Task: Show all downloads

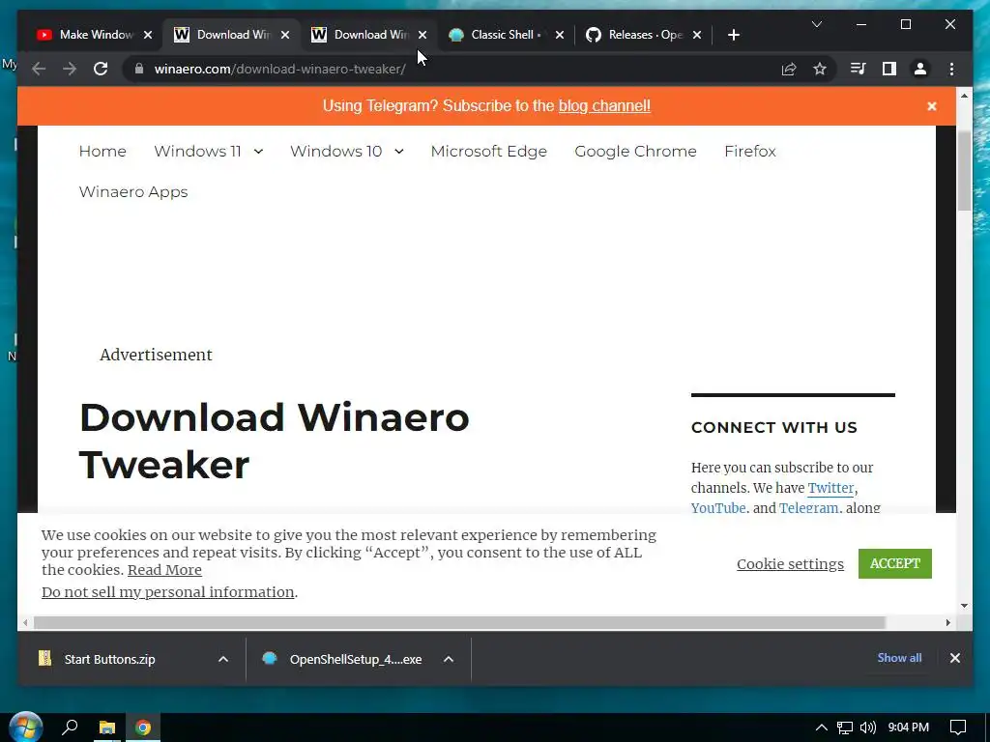Action: tap(899, 657)
